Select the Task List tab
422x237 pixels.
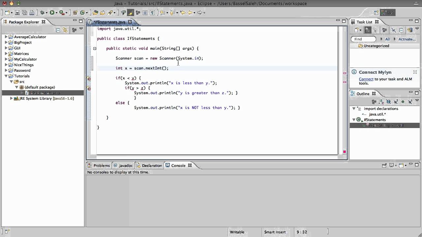[x=364, y=22]
